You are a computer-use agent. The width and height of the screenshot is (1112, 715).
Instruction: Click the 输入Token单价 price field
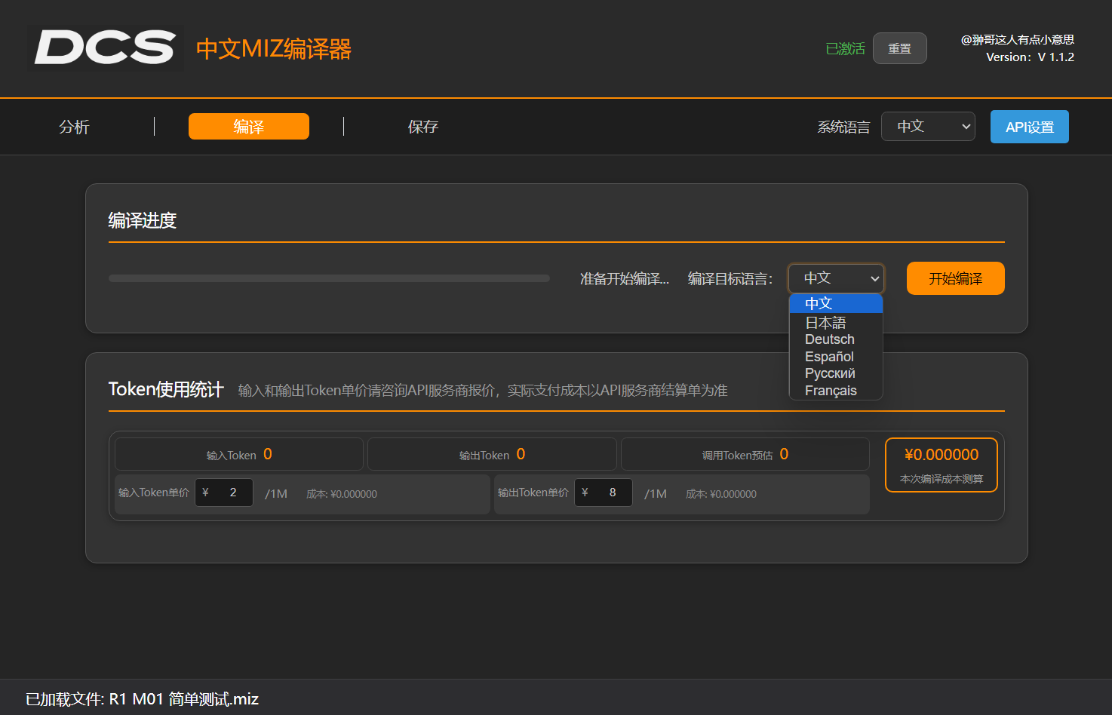(x=224, y=493)
